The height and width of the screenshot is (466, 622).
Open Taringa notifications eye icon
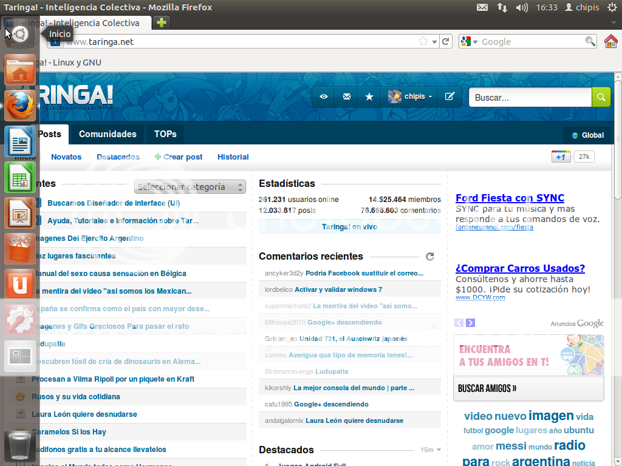tap(324, 96)
